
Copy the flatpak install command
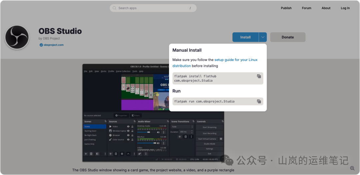tap(259, 76)
